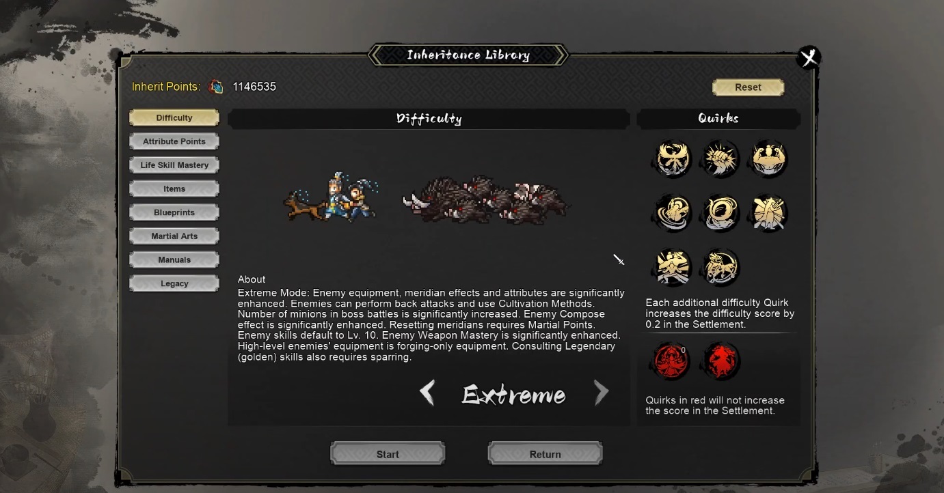The image size is (944, 493).
Task: Open the Martial Arts tab
Action: pos(174,236)
